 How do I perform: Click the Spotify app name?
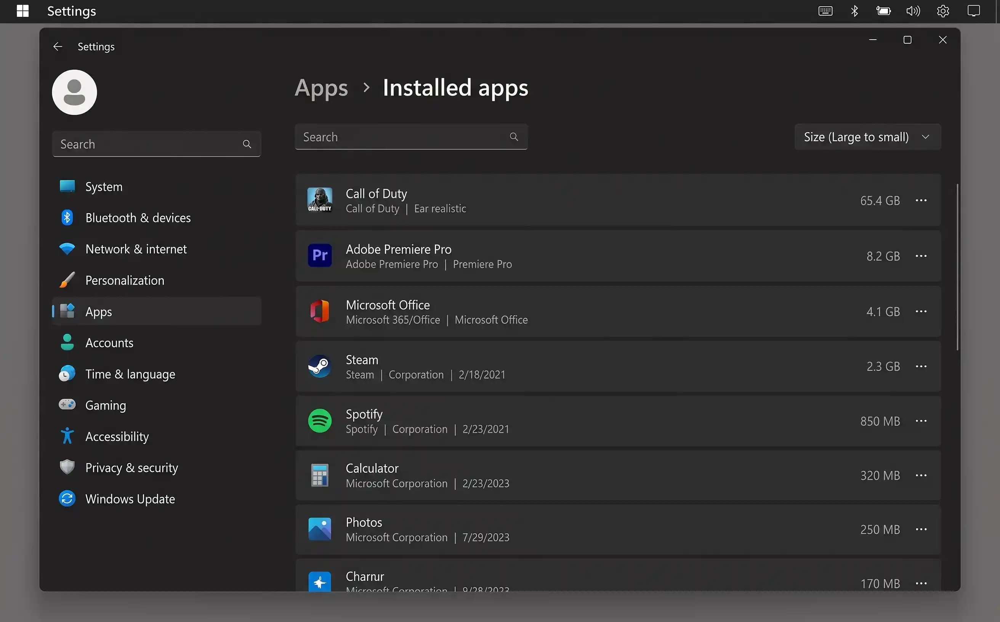click(x=364, y=414)
